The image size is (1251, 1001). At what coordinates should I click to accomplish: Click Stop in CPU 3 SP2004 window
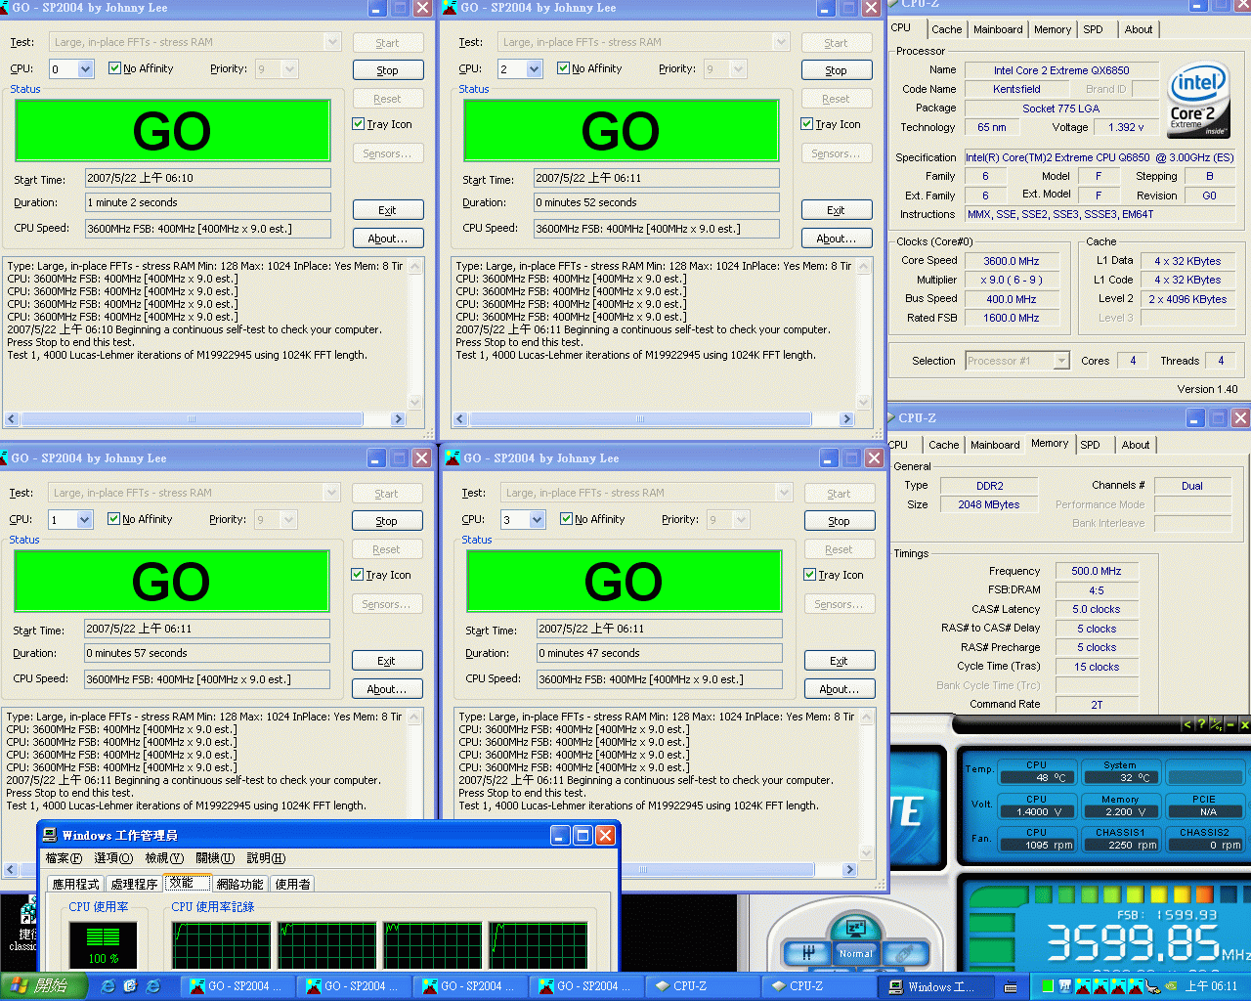840,521
